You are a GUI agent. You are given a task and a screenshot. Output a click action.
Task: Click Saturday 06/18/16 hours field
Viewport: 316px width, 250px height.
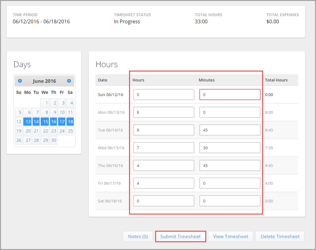point(164,201)
